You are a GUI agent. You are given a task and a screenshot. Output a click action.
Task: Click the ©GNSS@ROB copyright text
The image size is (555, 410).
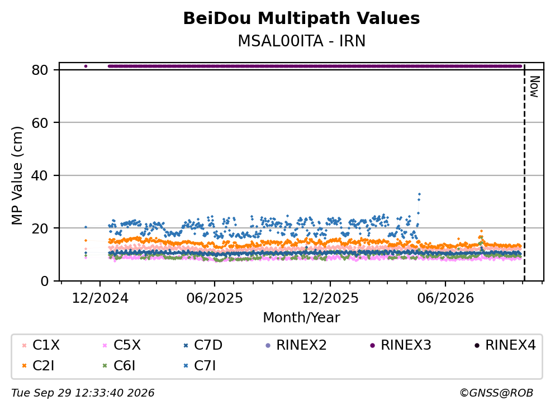[496, 393]
